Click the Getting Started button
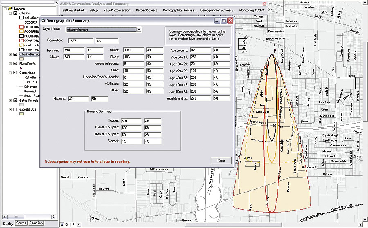Image resolution: width=368 pixels, height=228 pixels. 74,10
